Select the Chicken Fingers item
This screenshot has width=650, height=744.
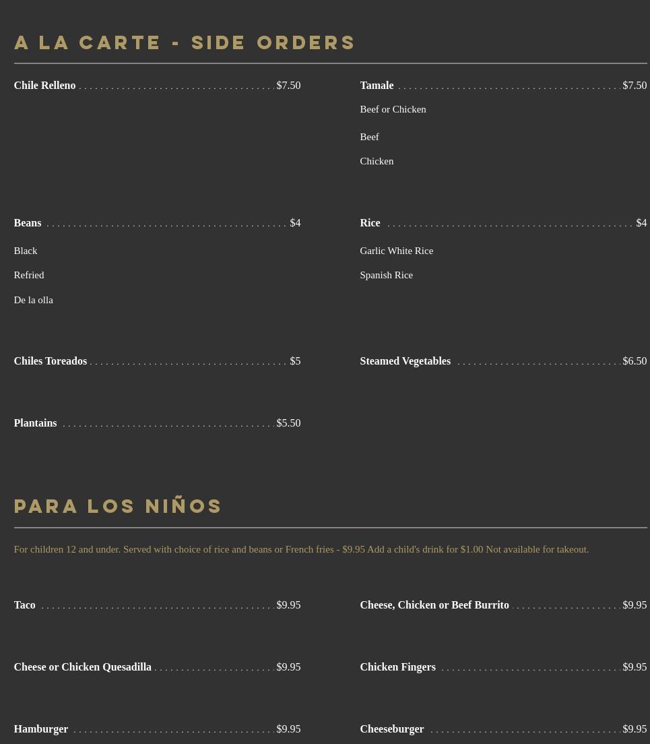(397, 667)
